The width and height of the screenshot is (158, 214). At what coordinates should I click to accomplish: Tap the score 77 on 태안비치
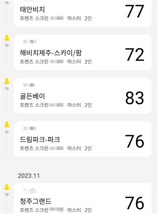coord(135,11)
